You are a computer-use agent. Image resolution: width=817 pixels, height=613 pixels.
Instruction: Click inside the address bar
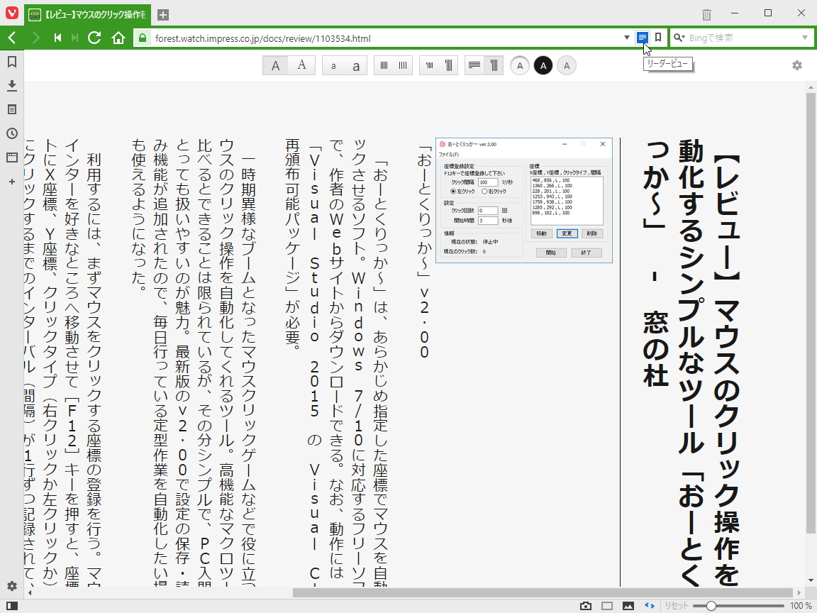click(355, 38)
